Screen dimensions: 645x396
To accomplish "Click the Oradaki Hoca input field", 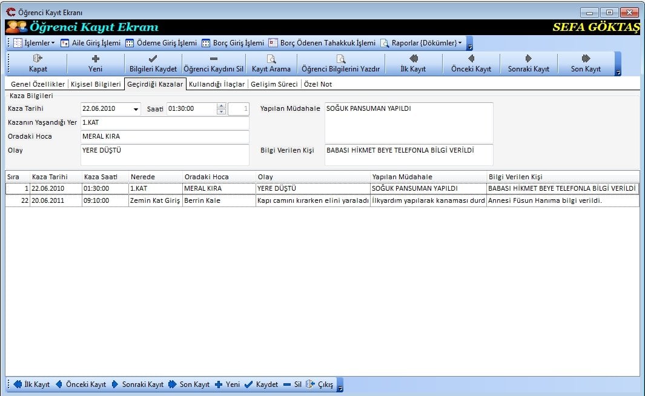I will [x=165, y=136].
